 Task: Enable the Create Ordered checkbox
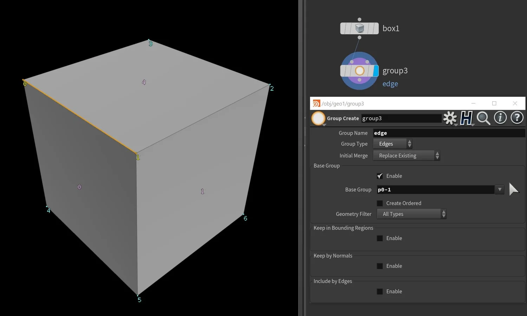tap(380, 203)
